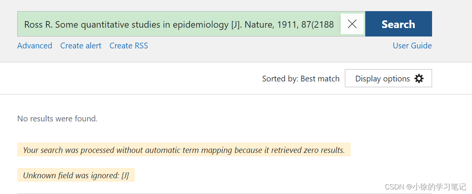Click the automatic term mapping warning
The height and width of the screenshot is (194, 472).
184,150
